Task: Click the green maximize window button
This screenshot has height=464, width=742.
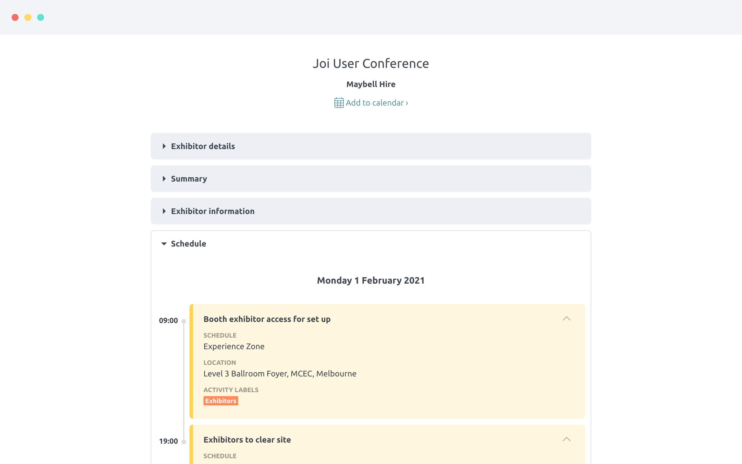Action: [x=41, y=17]
